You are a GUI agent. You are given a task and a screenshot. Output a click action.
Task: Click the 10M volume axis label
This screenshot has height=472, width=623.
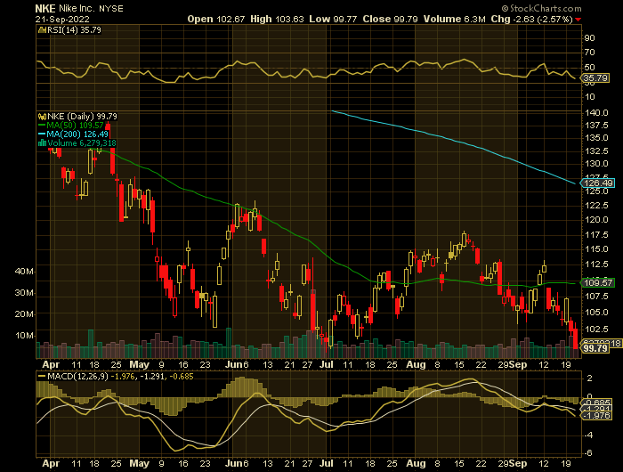tap(24, 336)
